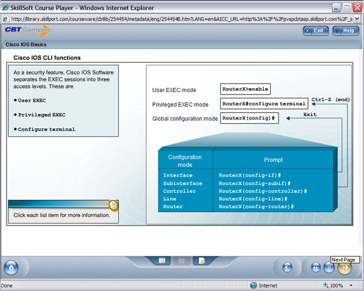
Task: Click the Cisco IOS Basics course title
Action: pos(26,44)
